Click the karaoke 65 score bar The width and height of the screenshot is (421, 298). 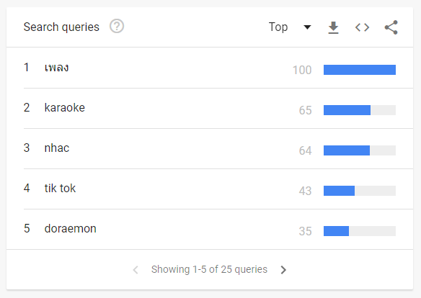point(360,110)
